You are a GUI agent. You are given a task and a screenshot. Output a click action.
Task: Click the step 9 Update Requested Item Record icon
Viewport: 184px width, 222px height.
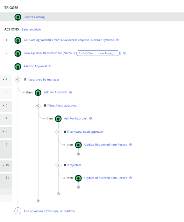click(78, 145)
